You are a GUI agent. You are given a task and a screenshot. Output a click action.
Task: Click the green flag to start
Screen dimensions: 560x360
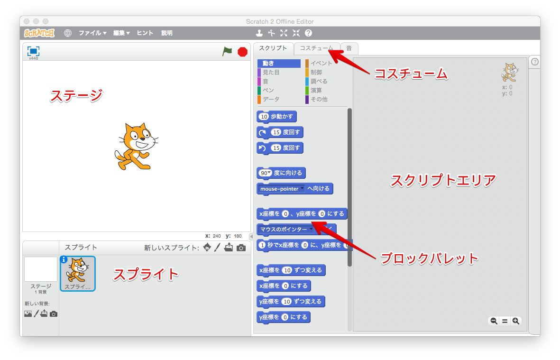point(227,52)
